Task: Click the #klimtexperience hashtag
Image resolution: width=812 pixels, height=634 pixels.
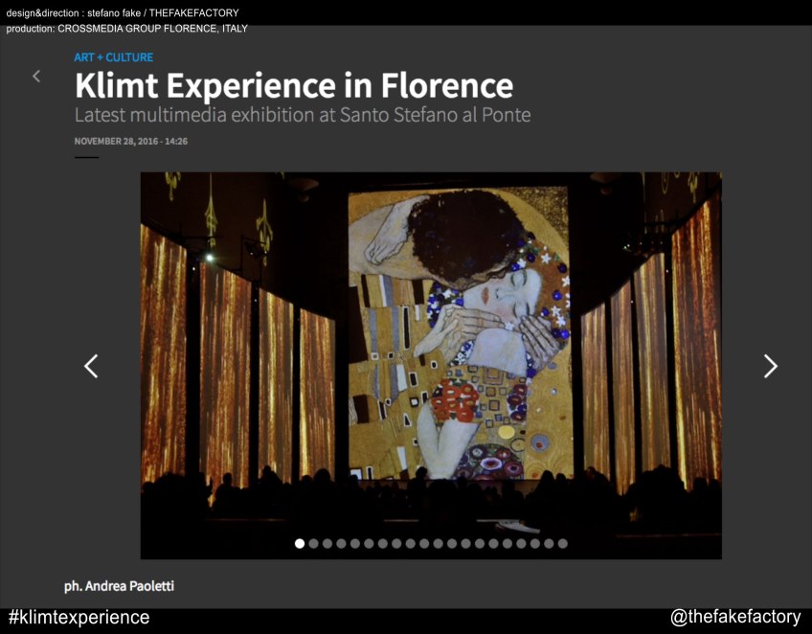Action: pyautogui.click(x=79, y=618)
